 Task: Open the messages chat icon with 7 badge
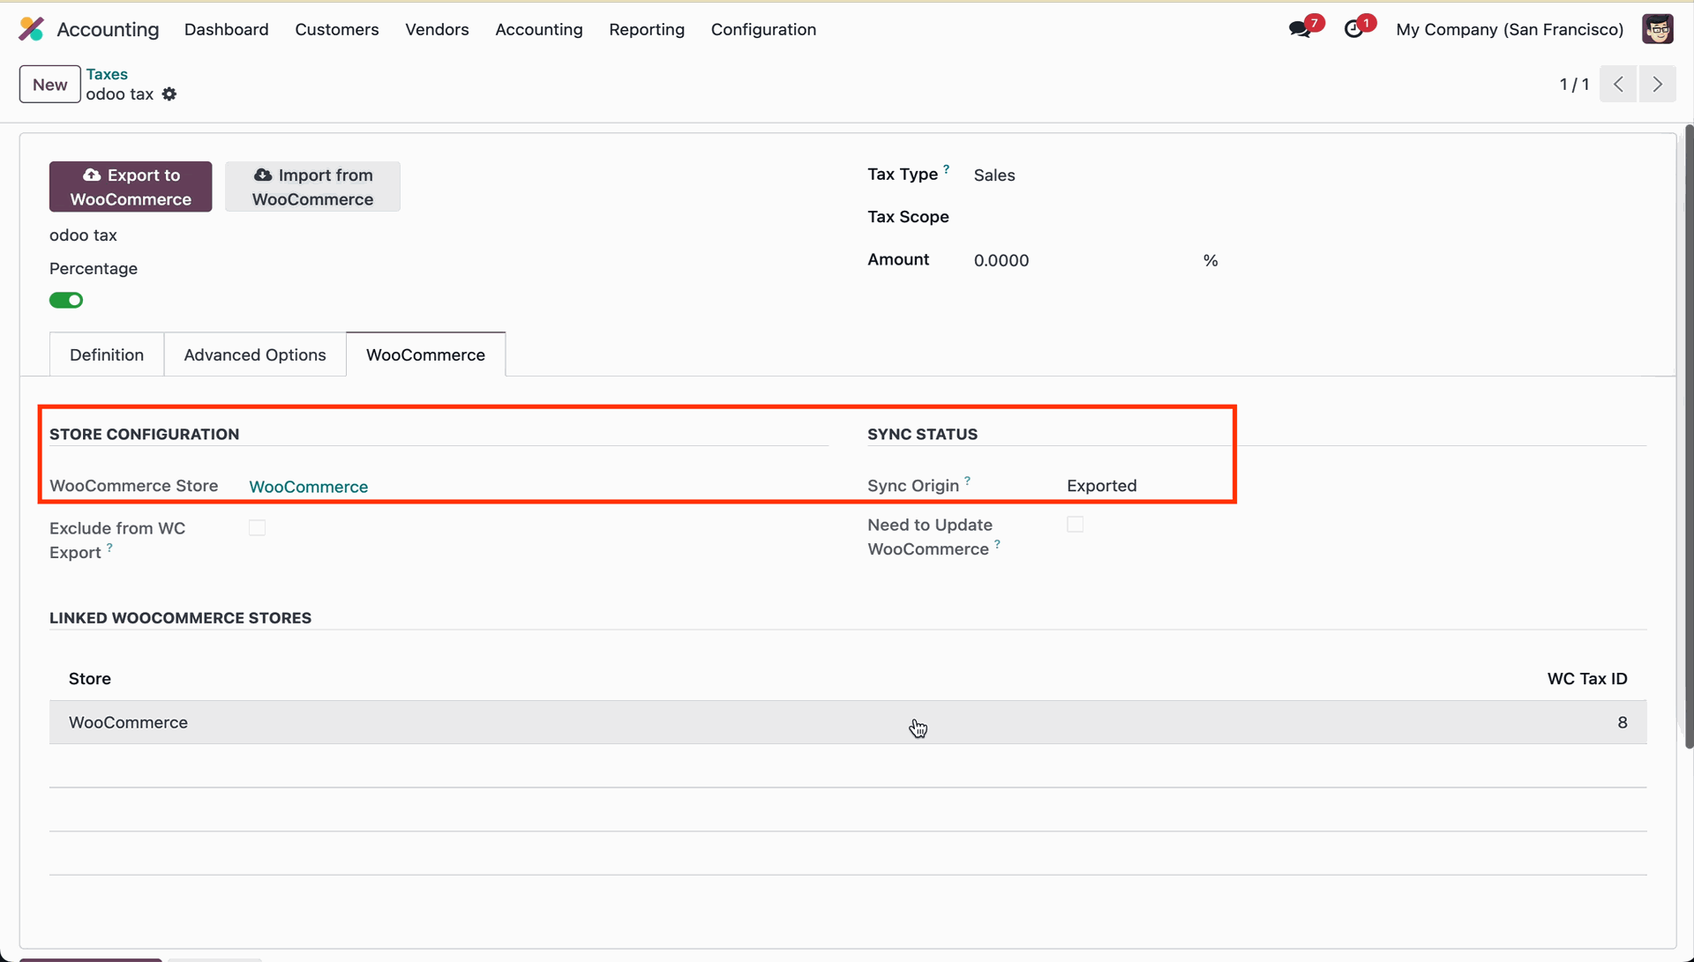tap(1300, 29)
